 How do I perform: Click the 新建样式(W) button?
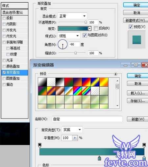tap(136, 20)
